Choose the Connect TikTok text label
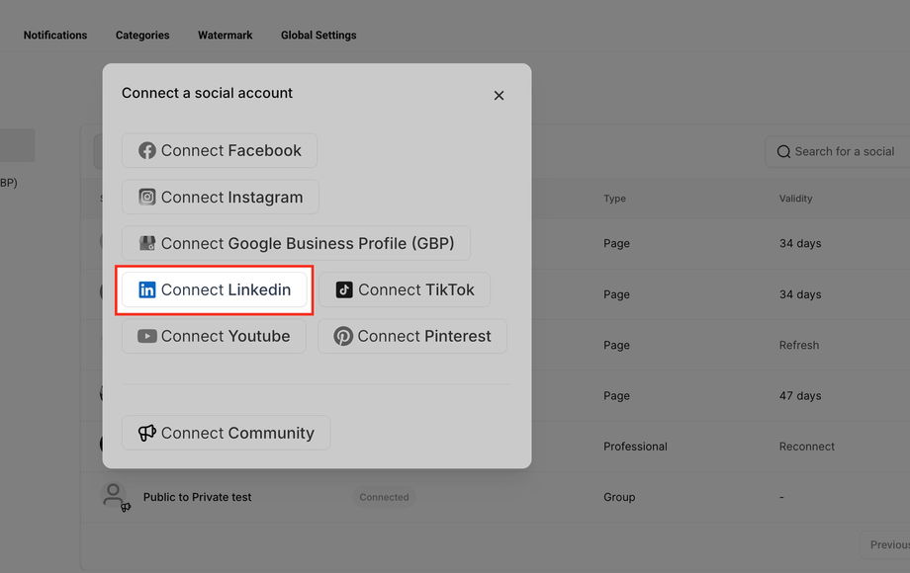The image size is (910, 573). [x=416, y=289]
